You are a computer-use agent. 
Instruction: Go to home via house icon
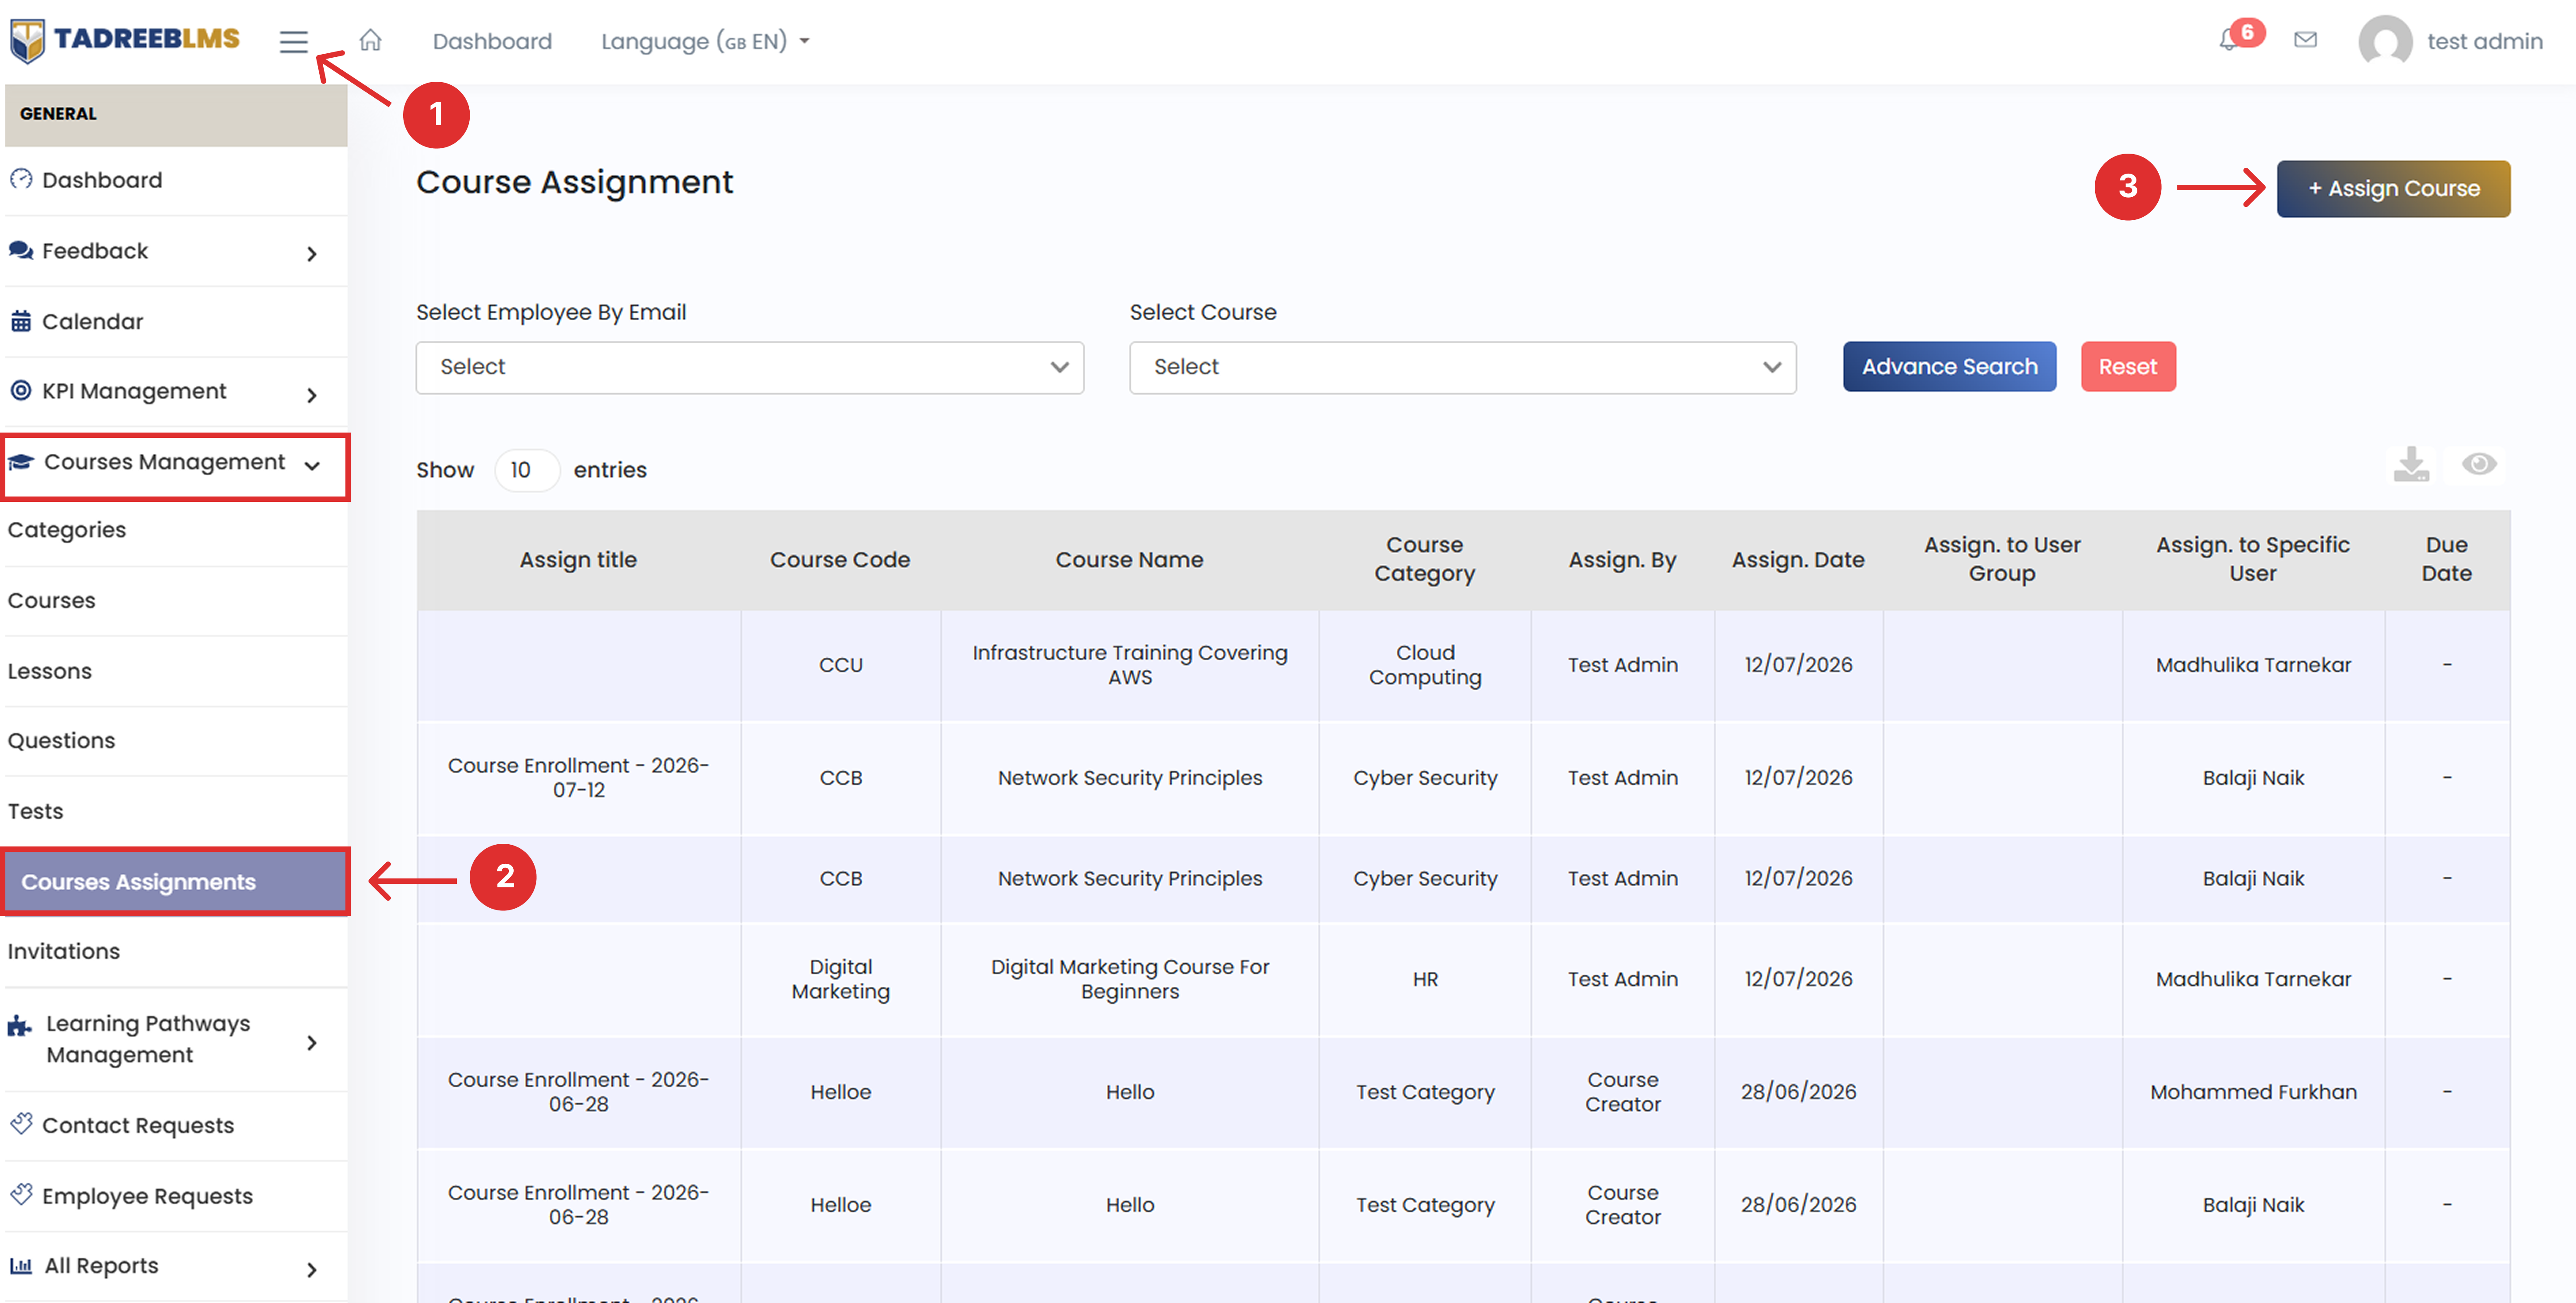click(370, 40)
